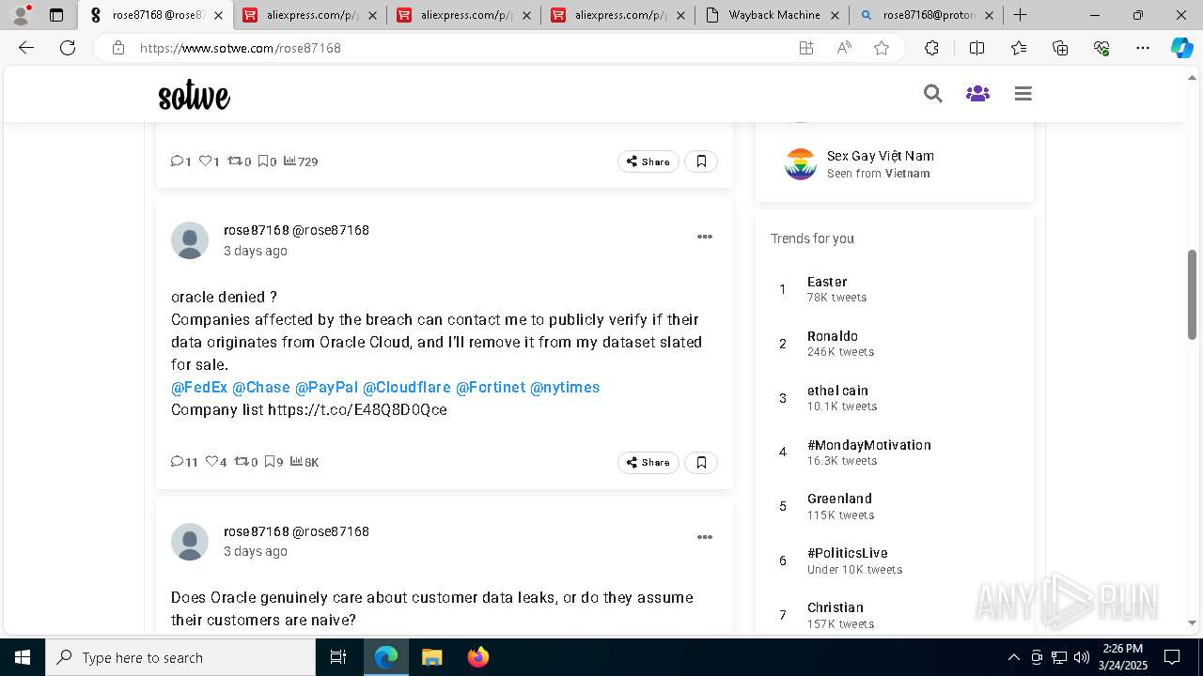Image resolution: width=1203 pixels, height=676 pixels.
Task: Click bookmark count 9 on oracle denied post
Action: click(x=274, y=462)
